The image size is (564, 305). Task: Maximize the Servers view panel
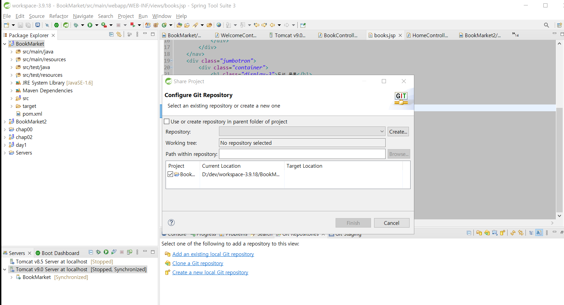153,252
